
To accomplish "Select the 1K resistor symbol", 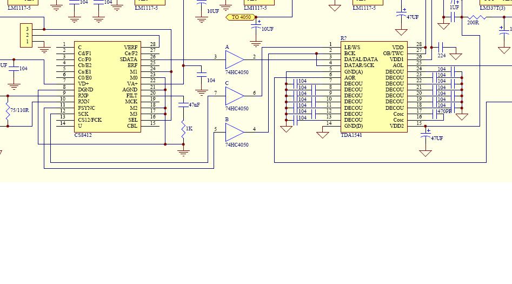I will 183,129.
